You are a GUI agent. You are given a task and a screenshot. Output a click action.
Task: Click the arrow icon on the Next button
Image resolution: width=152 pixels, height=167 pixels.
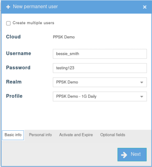[124, 155]
